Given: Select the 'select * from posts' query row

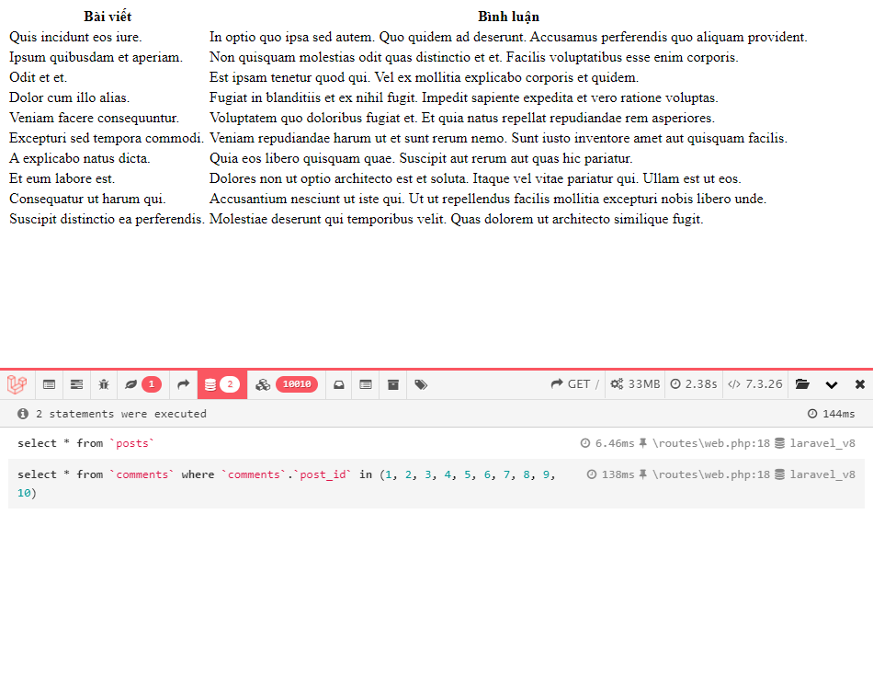Looking at the screenshot, I should tap(436, 443).
